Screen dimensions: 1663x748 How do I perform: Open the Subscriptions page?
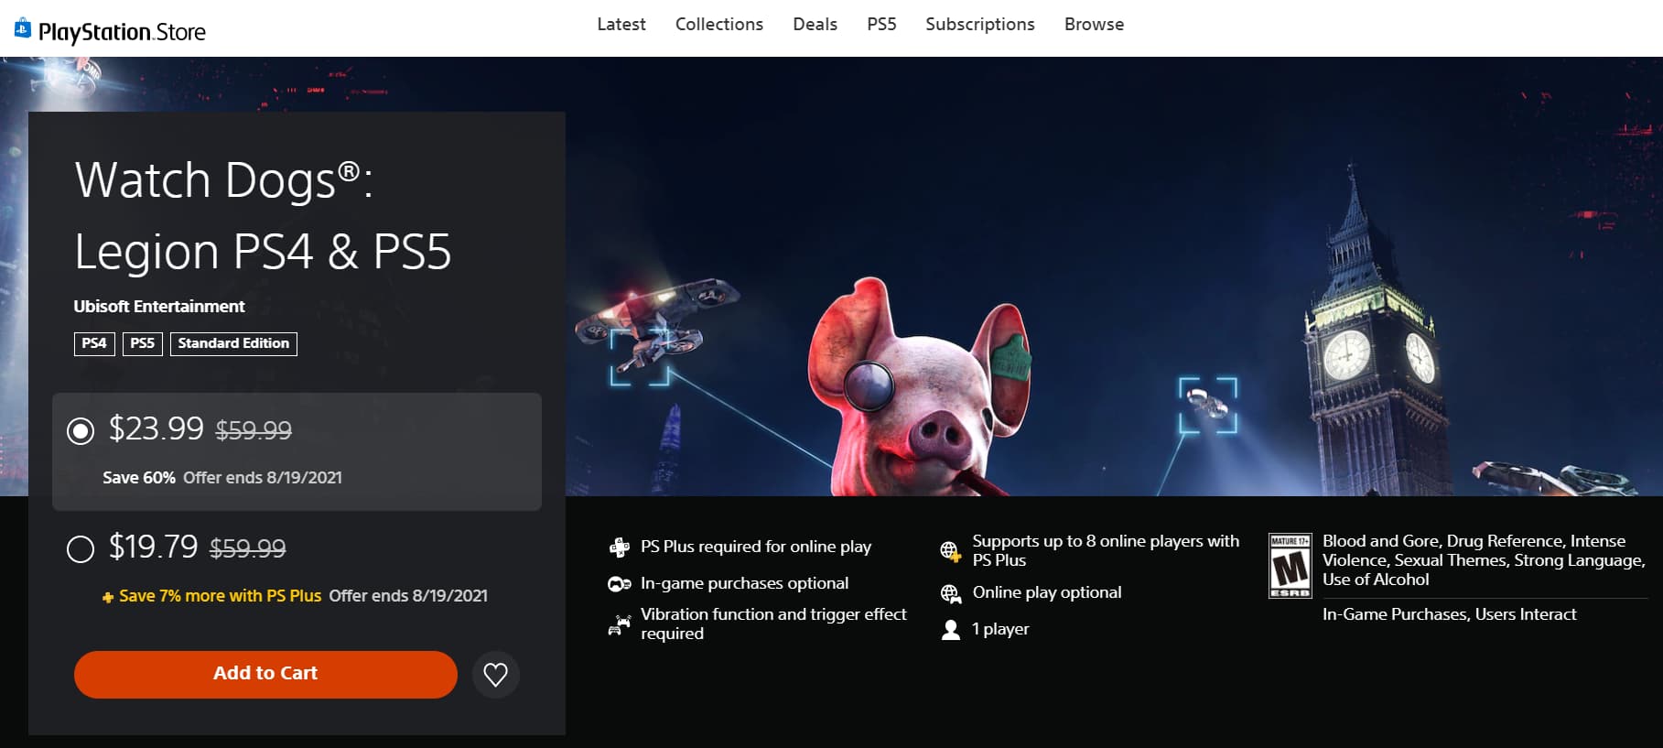pyautogui.click(x=980, y=25)
